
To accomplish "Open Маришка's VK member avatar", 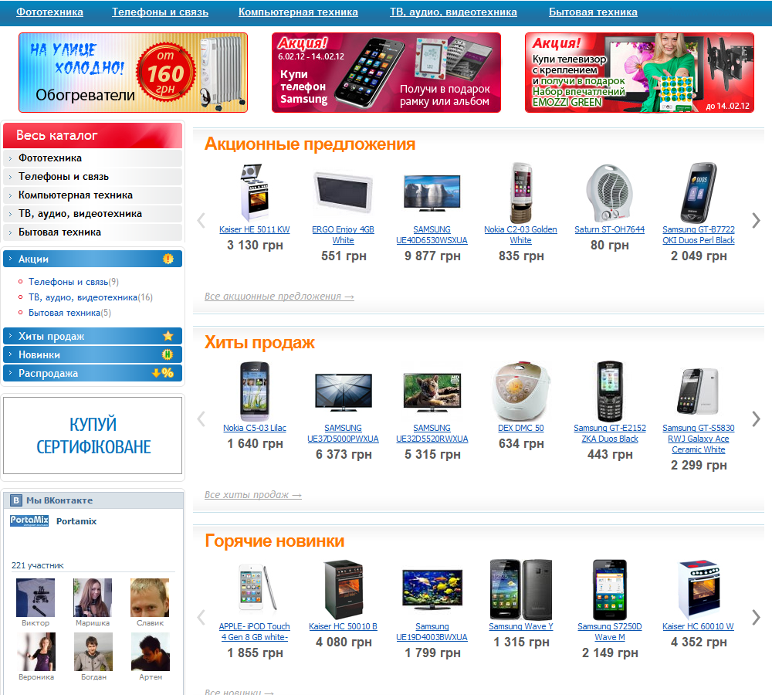I will (x=93, y=598).
